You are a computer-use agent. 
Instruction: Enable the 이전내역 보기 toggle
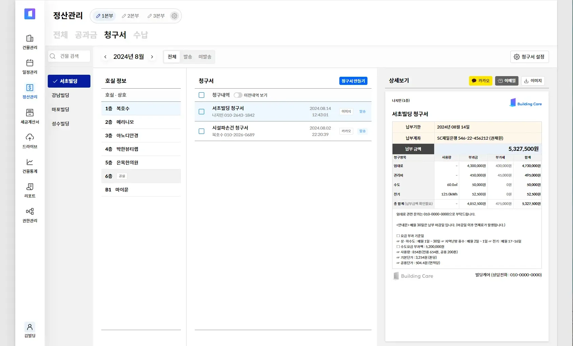(238, 95)
